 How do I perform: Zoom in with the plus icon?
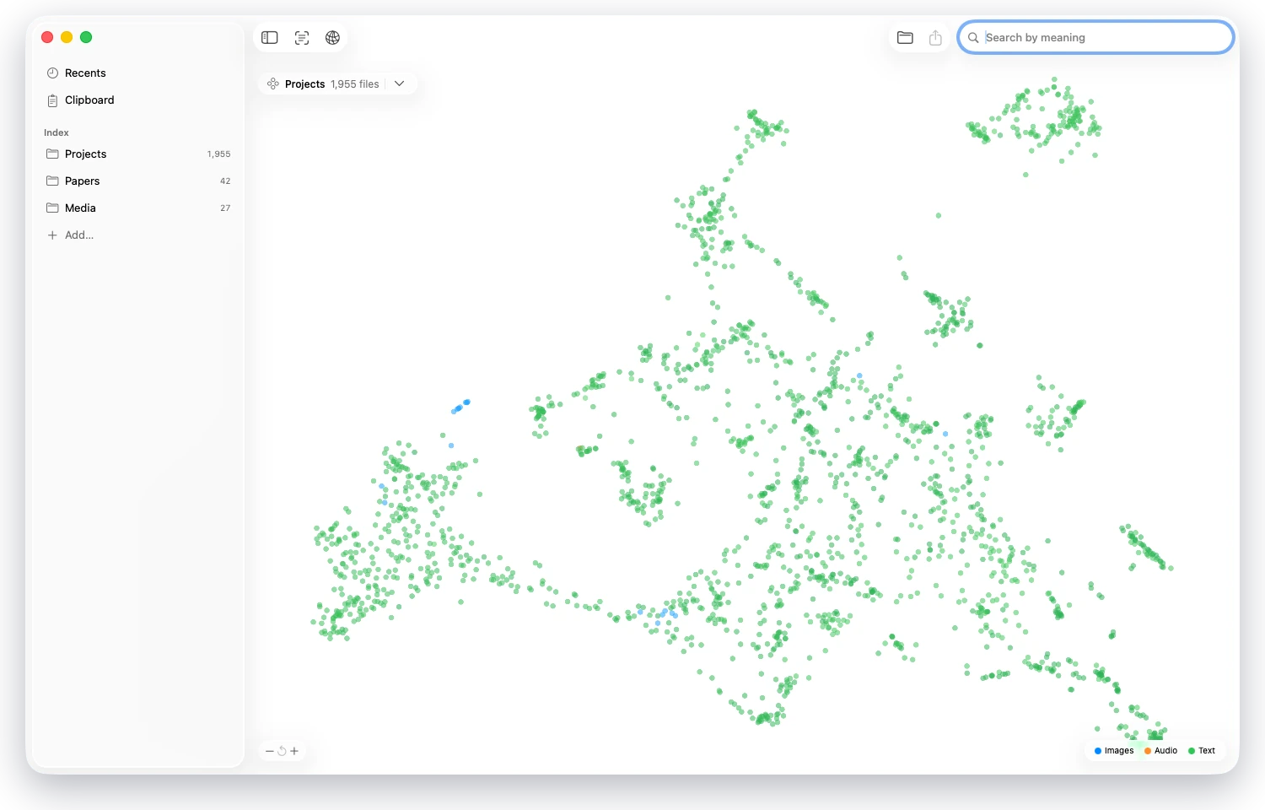tap(294, 751)
